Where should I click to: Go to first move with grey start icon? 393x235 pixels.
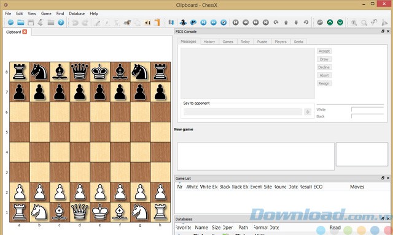point(235,23)
